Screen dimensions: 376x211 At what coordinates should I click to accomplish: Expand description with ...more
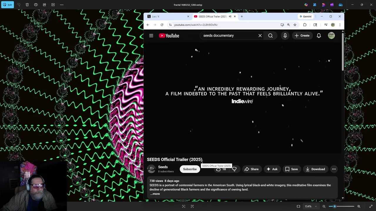pos(155,194)
